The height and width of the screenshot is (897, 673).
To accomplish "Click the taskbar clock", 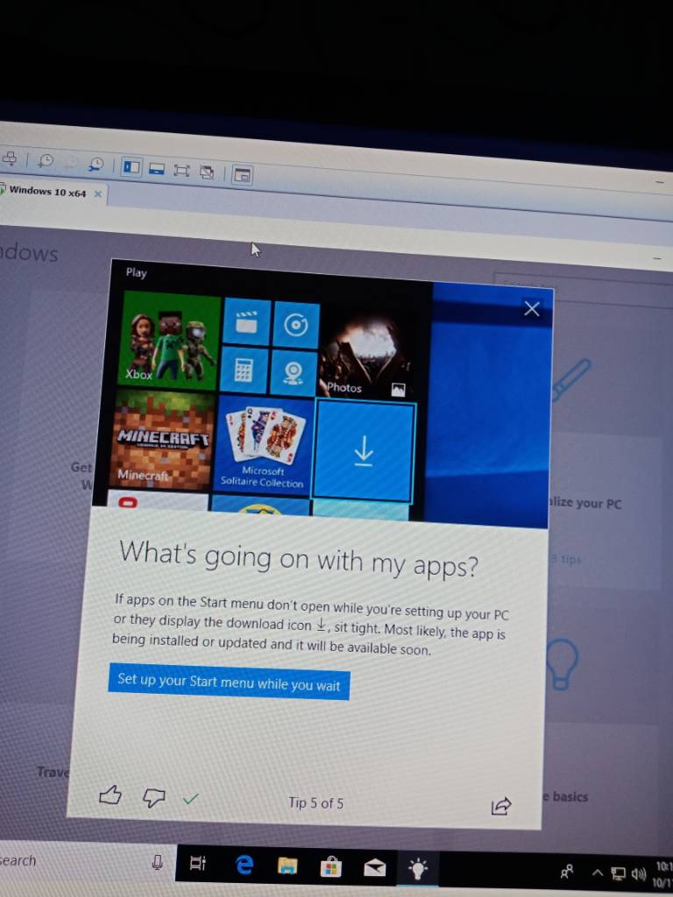I will tap(664, 875).
